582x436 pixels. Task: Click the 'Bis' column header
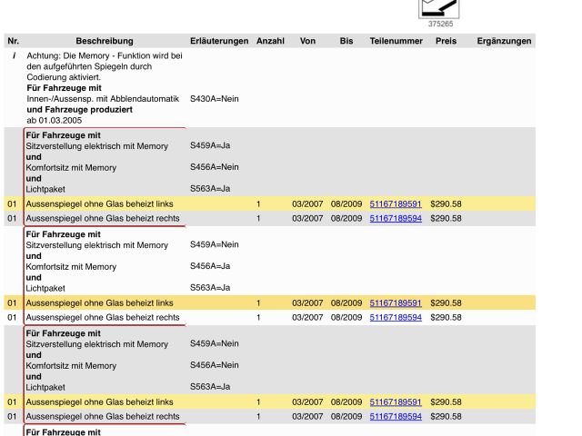[346, 41]
